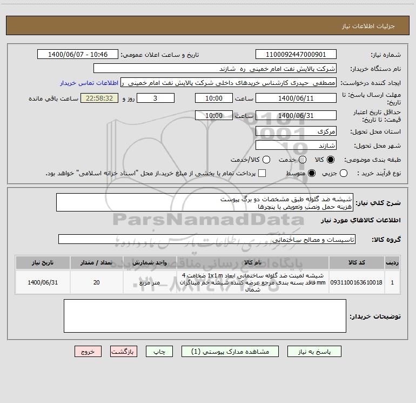Click item code 0931100163610018 cell
Viewport: 416px width, 403px height.
pos(357,282)
